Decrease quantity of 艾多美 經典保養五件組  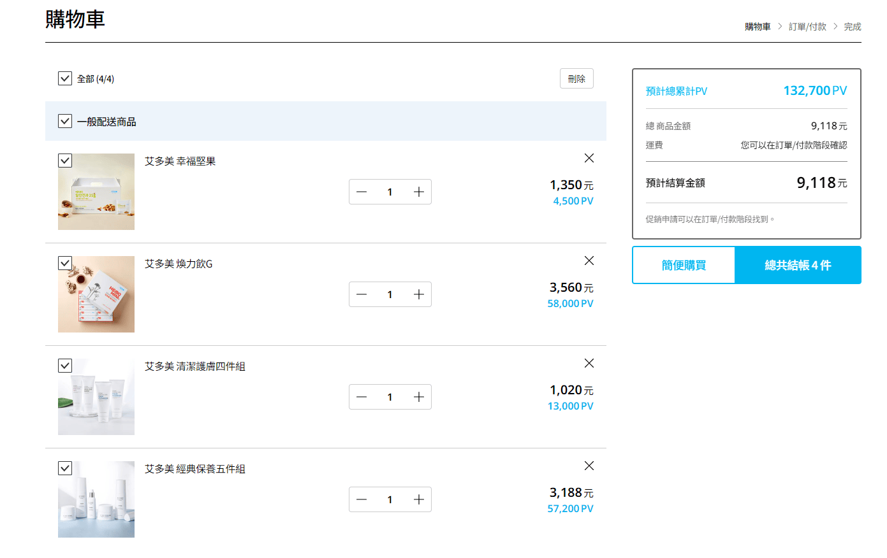coord(362,499)
